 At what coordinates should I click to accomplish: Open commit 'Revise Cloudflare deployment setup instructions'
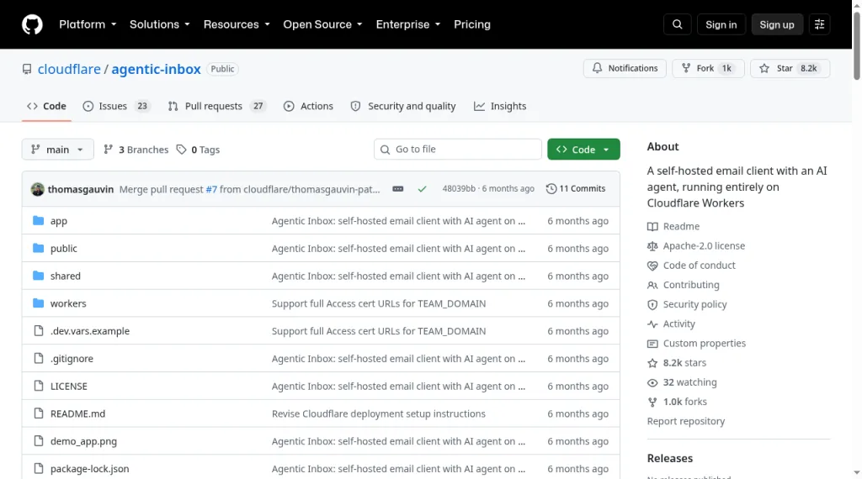(378, 413)
